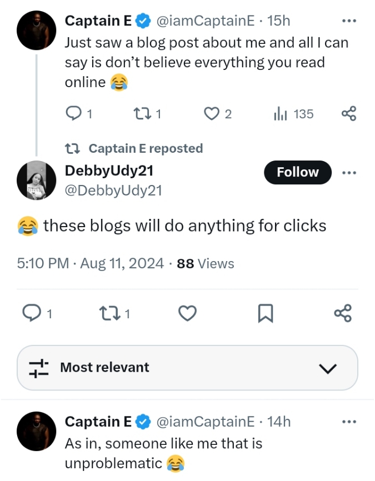The width and height of the screenshot is (375, 481).
Task: Open the 5:10 PM Aug 11, 2024 timestamp
Action: click(x=91, y=263)
